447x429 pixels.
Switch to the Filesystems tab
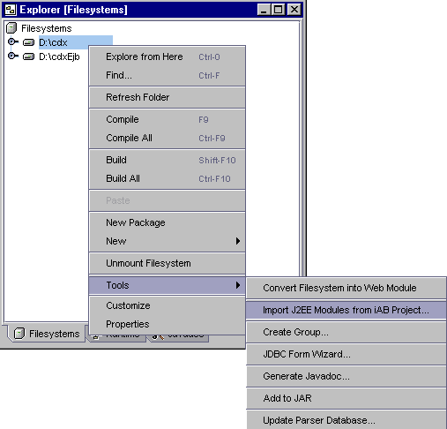tap(47, 334)
